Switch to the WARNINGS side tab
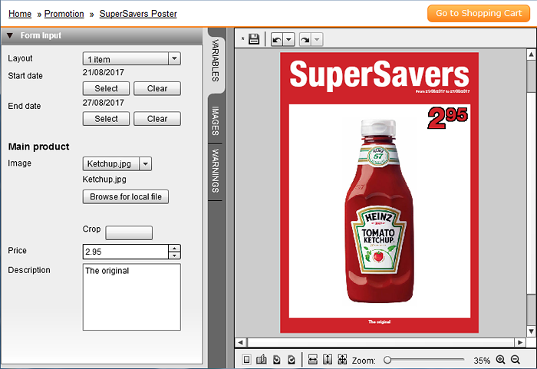 click(216, 170)
